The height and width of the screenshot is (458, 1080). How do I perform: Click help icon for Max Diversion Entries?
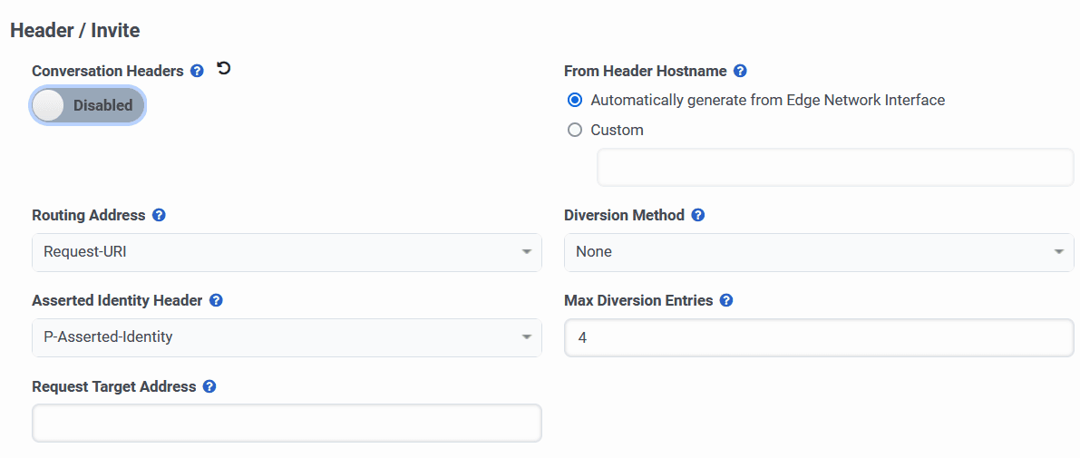726,300
